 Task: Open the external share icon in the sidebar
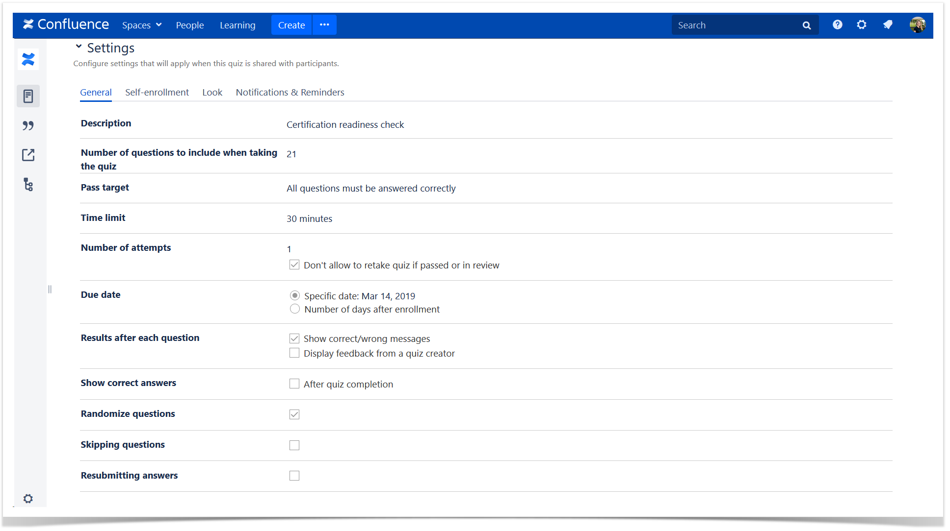point(28,155)
